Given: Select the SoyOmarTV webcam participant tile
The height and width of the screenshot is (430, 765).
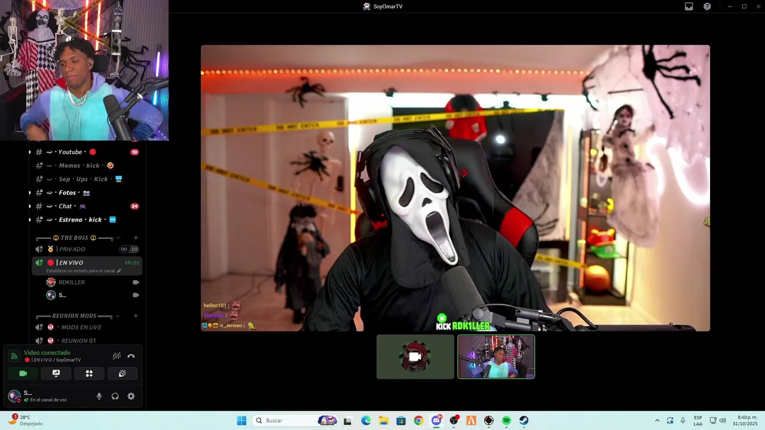Looking at the screenshot, I should (x=496, y=357).
